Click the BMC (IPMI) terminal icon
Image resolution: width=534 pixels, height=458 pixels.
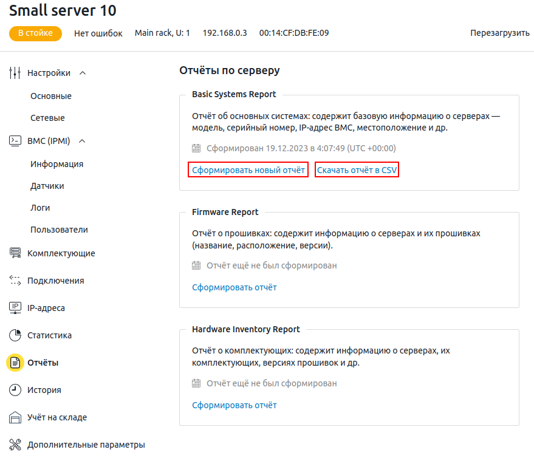tap(15, 141)
